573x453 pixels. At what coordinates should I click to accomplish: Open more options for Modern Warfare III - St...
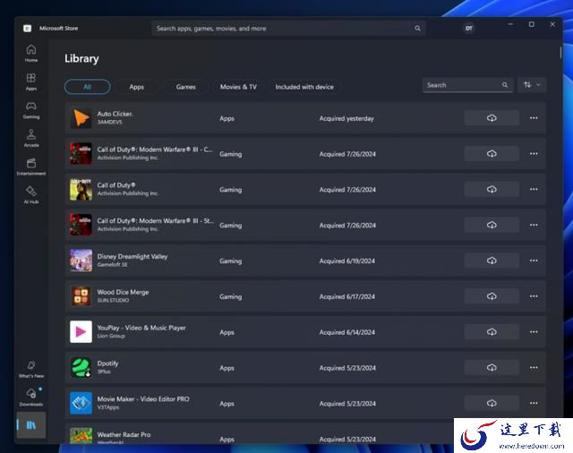(x=534, y=225)
